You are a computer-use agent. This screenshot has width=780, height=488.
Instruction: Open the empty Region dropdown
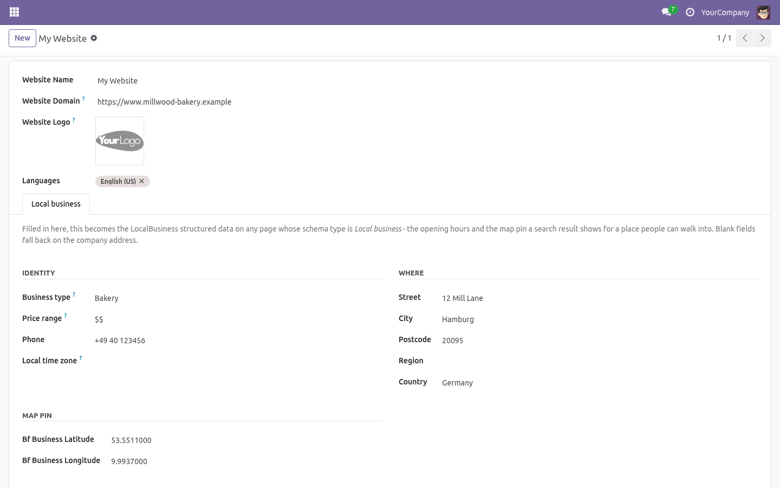tap(599, 362)
